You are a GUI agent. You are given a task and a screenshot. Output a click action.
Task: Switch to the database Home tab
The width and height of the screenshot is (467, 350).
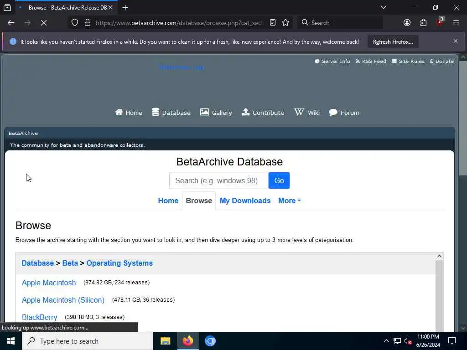[x=168, y=201]
